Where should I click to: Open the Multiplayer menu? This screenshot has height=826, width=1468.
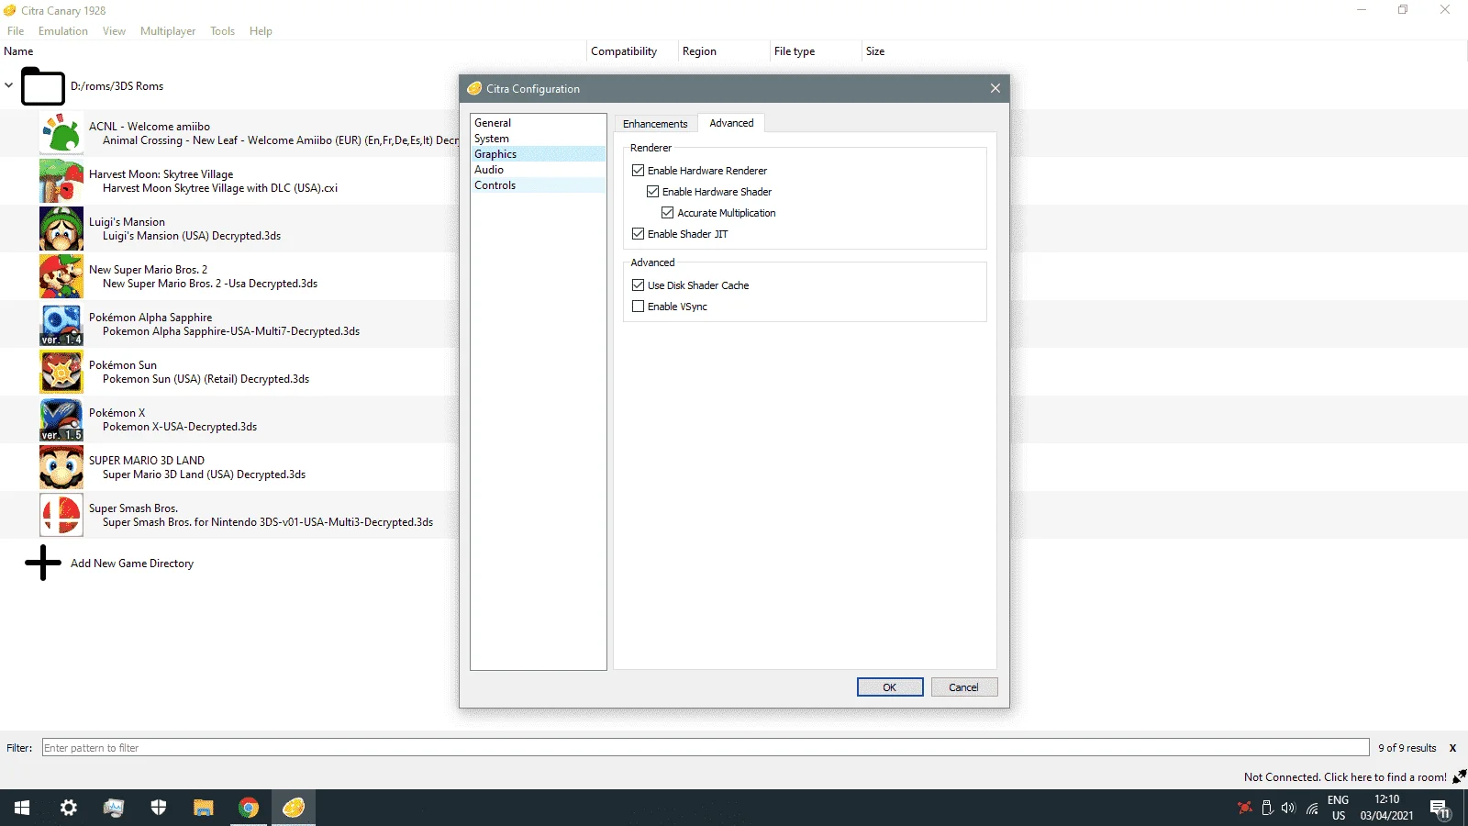click(168, 31)
